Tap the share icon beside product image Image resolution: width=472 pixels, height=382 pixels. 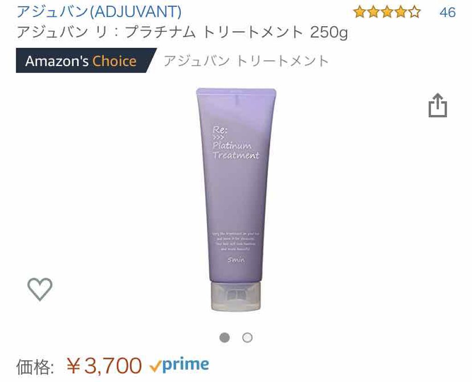(438, 105)
